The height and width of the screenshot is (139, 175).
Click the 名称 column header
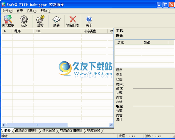(x=128, y=43)
